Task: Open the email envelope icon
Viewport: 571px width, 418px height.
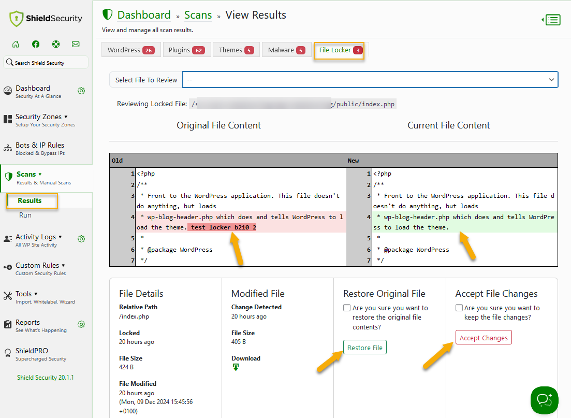Action: click(x=76, y=44)
